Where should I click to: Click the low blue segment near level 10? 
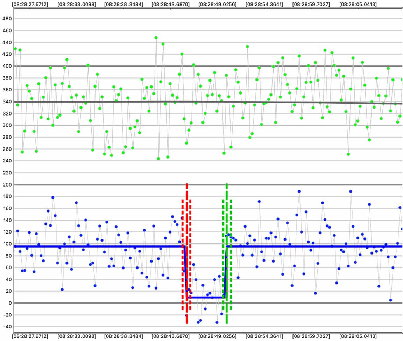(206, 298)
